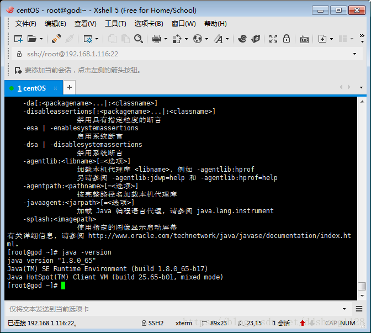Click the greyed Disconnect icon
Viewport: 371px width, 333px height.
click(70, 39)
